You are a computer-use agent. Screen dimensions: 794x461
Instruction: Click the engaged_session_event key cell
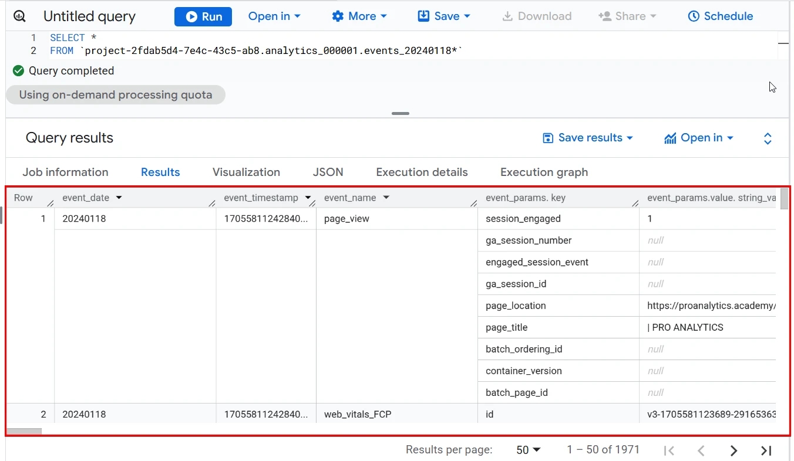tap(559, 262)
